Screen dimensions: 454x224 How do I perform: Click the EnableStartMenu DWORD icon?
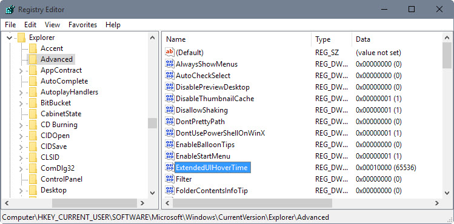point(169,156)
